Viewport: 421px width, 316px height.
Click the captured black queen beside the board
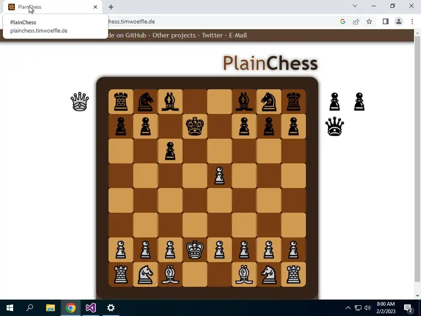click(335, 126)
